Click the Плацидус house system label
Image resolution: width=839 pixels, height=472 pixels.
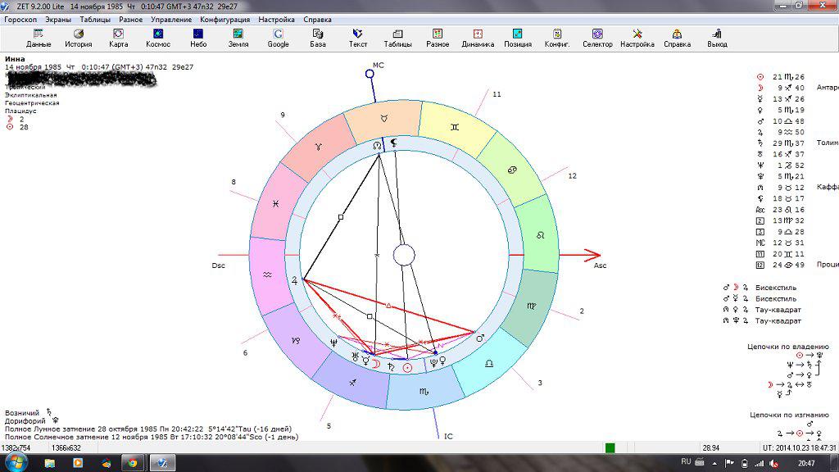pyautogui.click(x=20, y=111)
